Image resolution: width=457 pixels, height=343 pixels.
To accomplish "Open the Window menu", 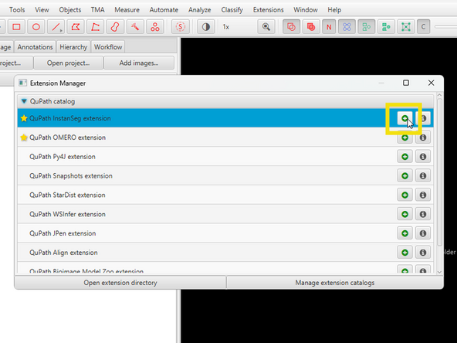I will (306, 10).
